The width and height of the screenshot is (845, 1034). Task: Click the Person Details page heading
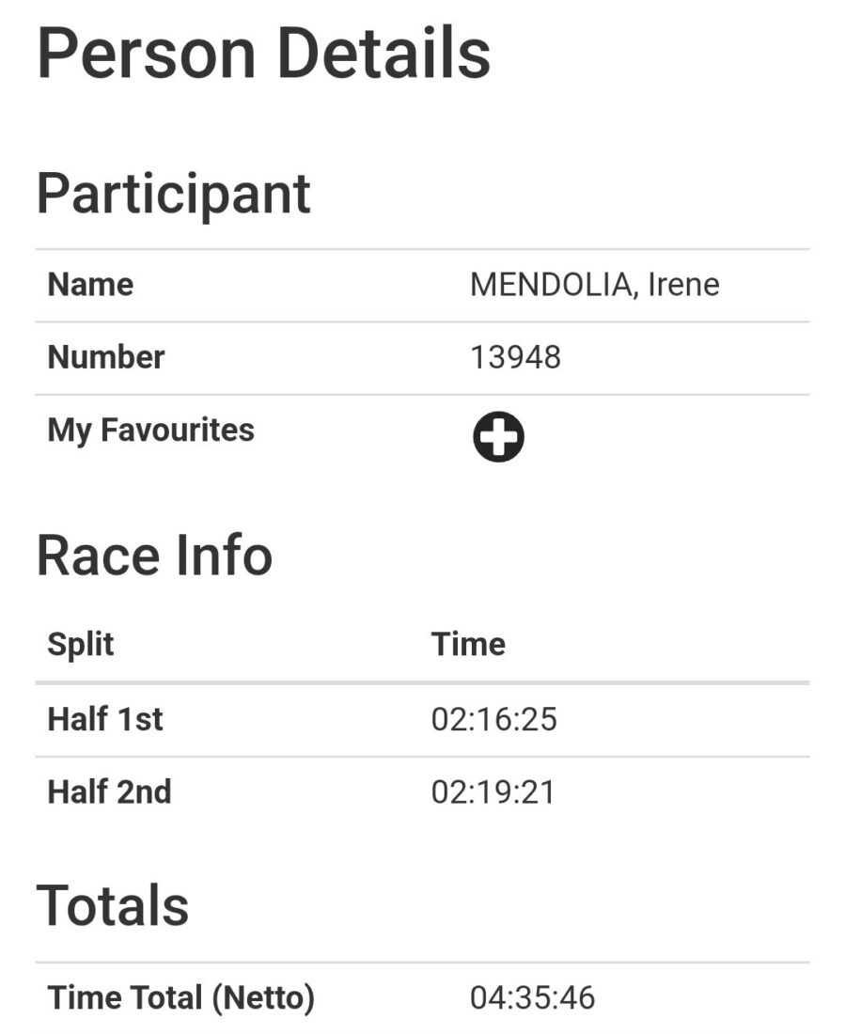(x=263, y=54)
